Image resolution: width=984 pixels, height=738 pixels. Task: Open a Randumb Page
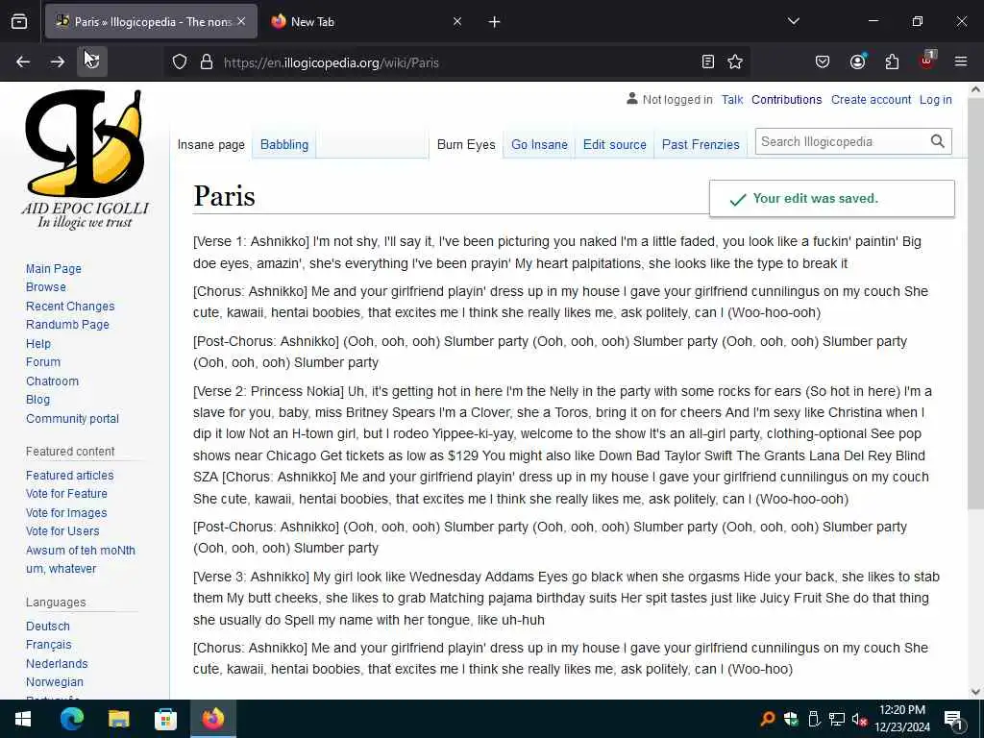pos(67,325)
